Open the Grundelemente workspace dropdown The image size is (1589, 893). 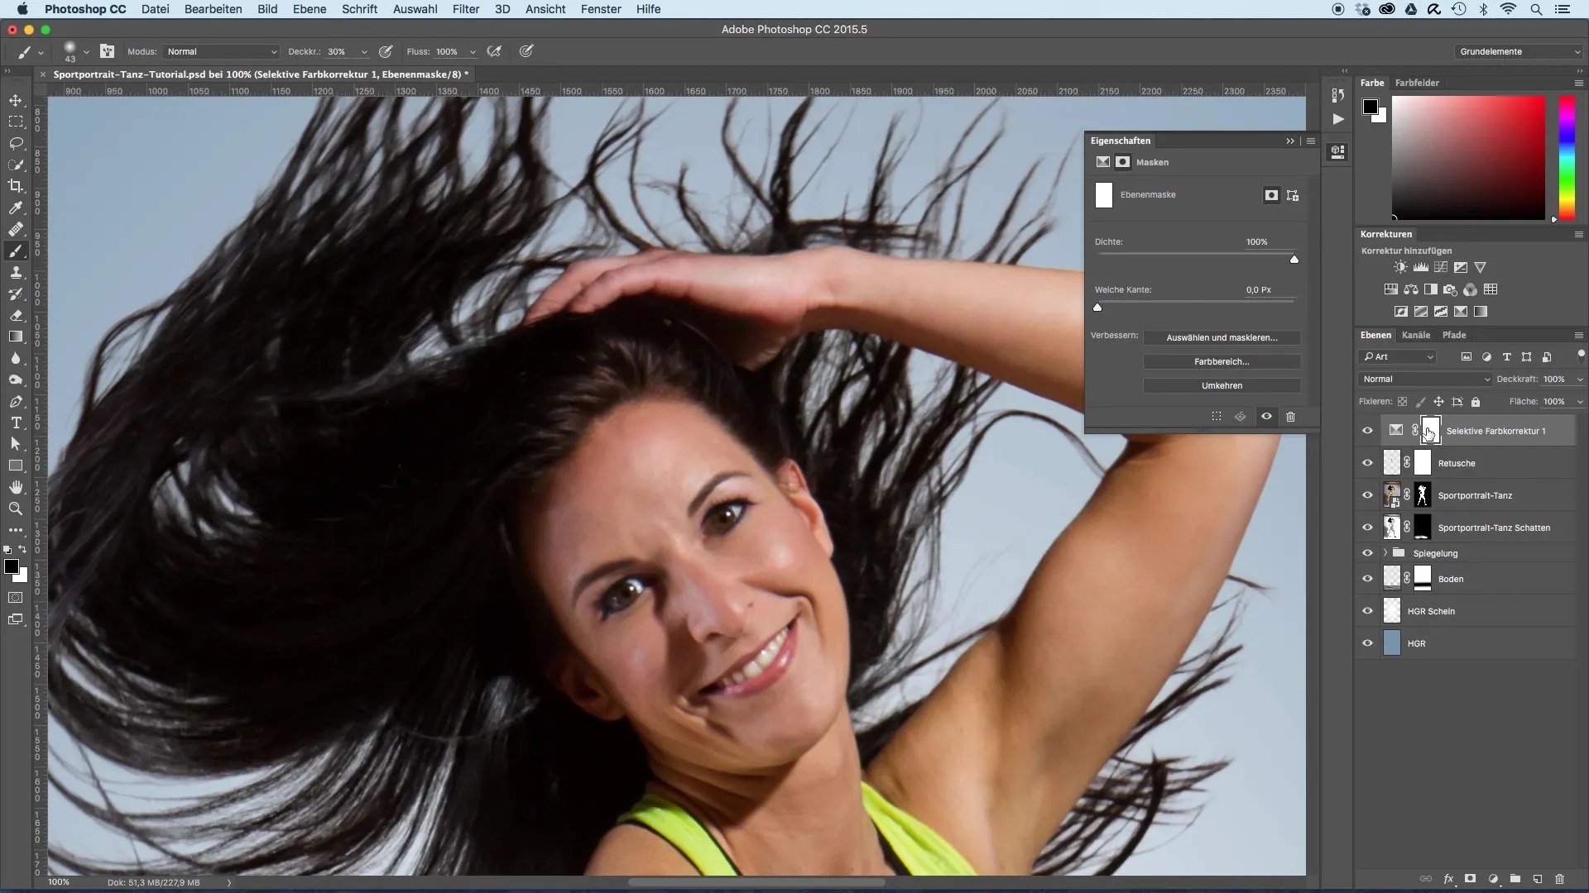point(1519,51)
